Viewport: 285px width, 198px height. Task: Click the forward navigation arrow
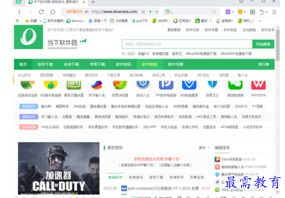coord(30,12)
